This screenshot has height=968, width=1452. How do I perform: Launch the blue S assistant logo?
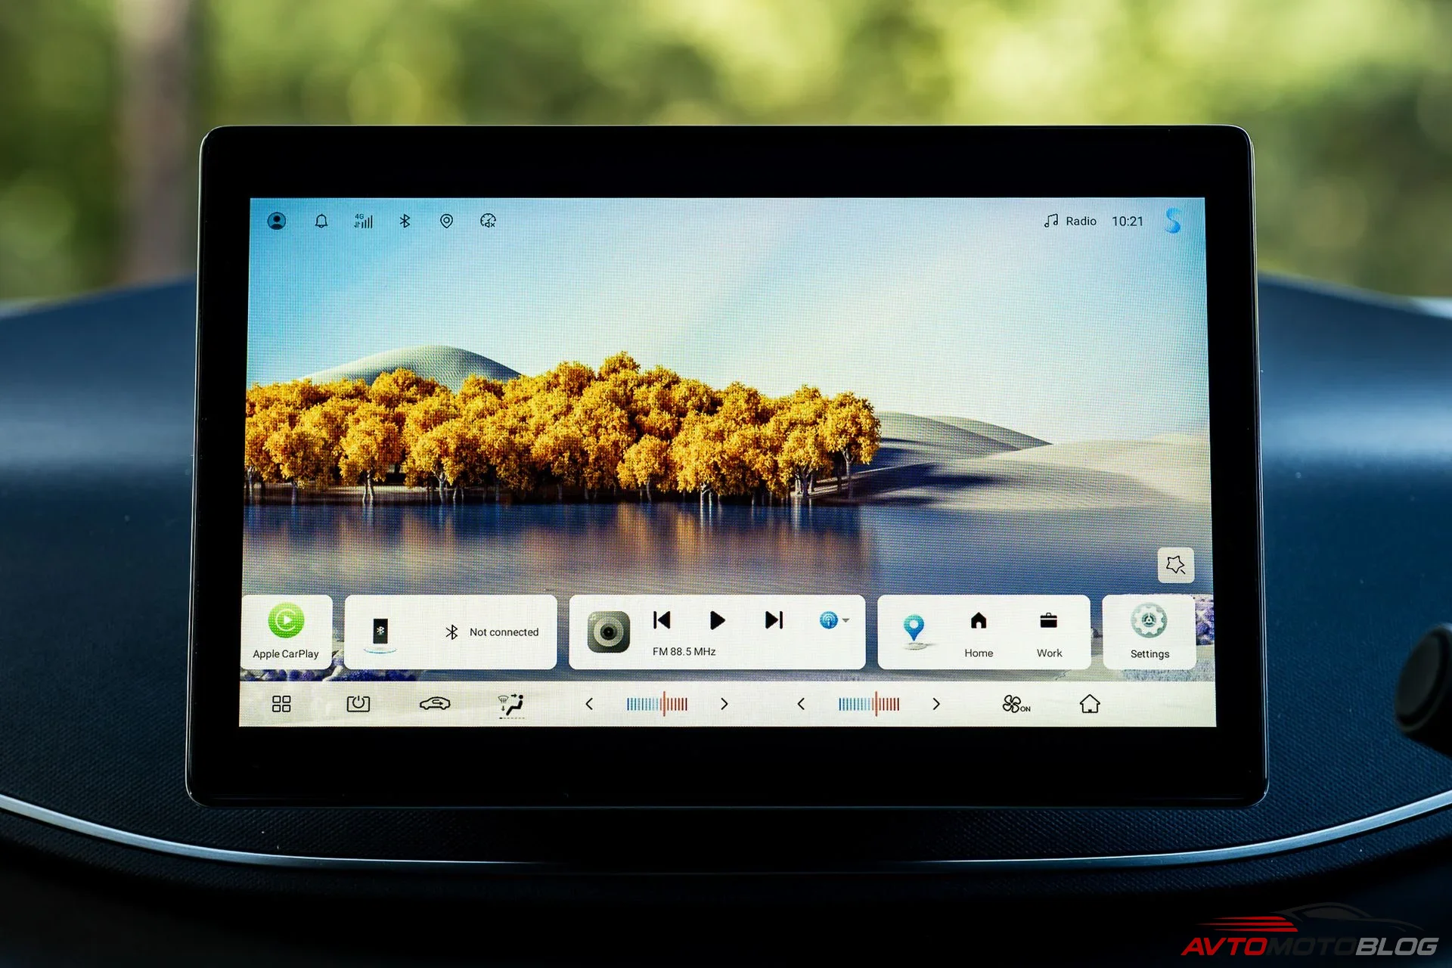[x=1173, y=221]
